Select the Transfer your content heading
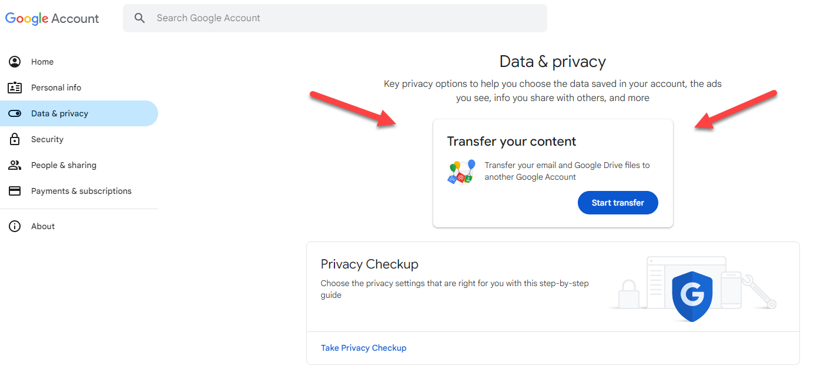 tap(511, 142)
